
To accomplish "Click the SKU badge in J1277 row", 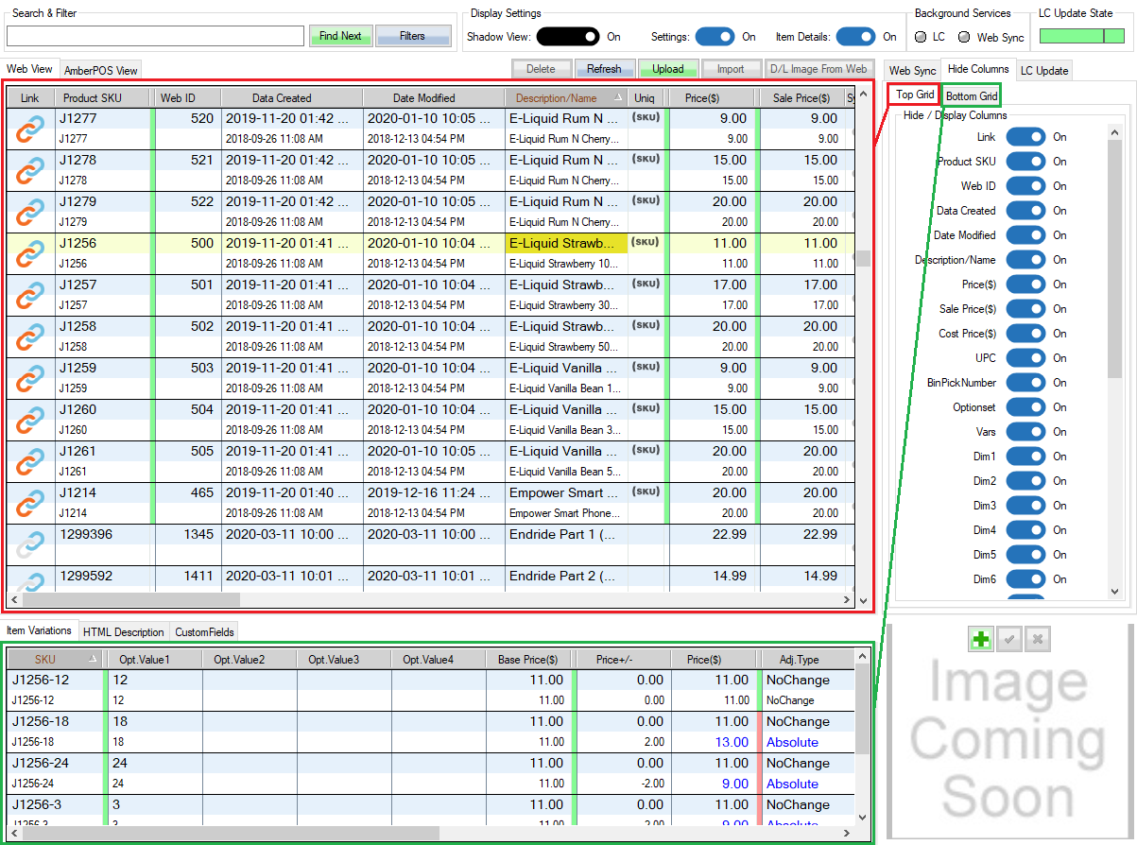I will coord(645,117).
